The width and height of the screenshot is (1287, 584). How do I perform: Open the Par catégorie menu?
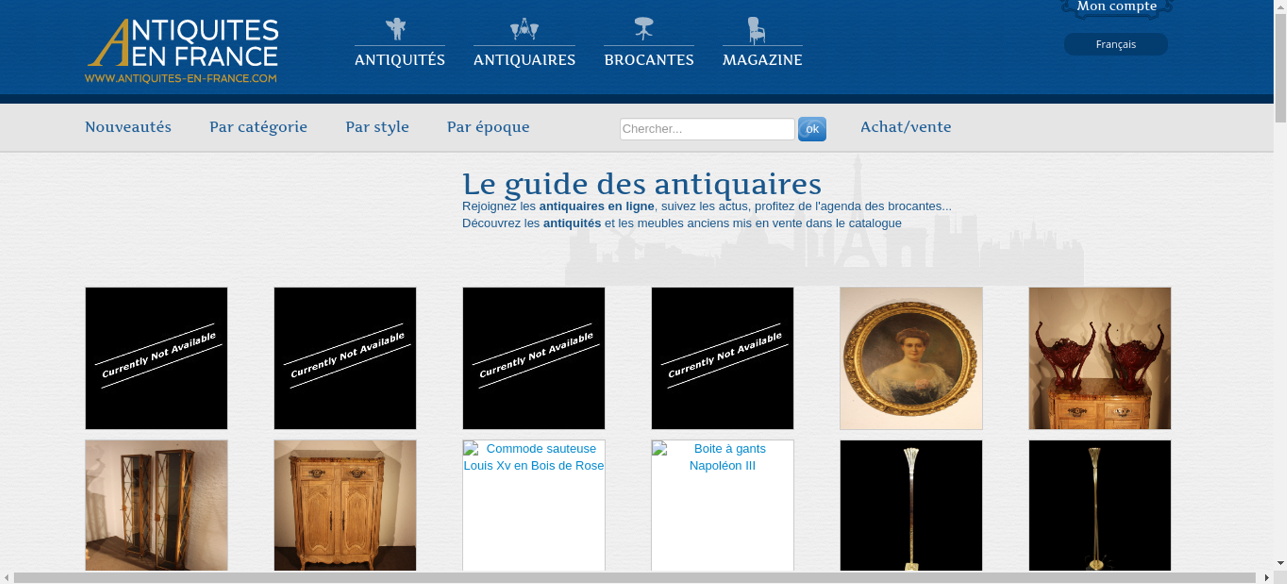(x=258, y=127)
